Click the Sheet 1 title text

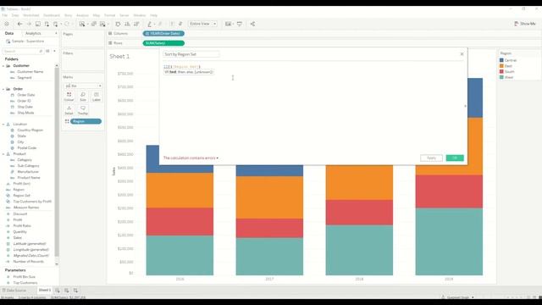(x=119, y=56)
